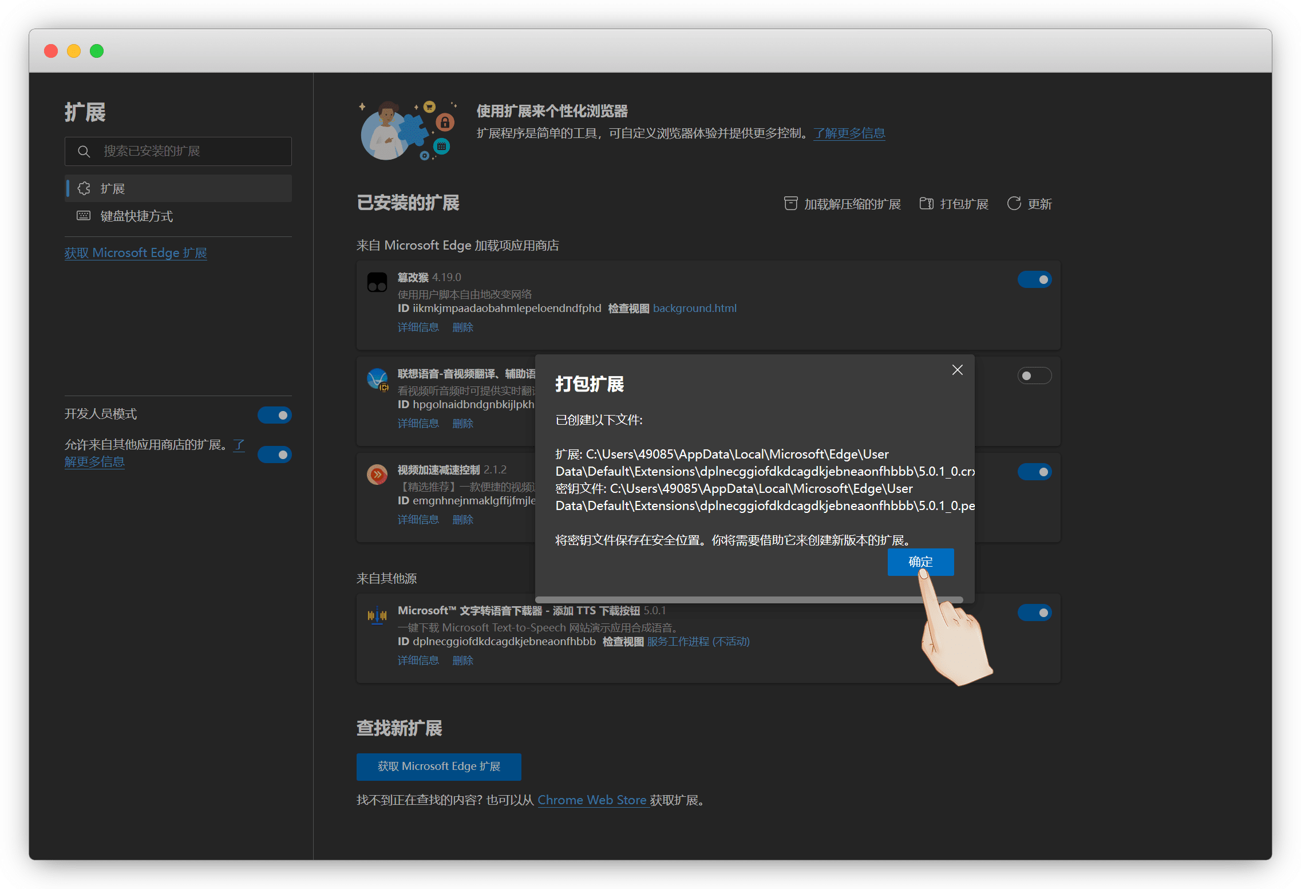
Task: Click the Lenovo voice extension icon
Action: [x=377, y=379]
